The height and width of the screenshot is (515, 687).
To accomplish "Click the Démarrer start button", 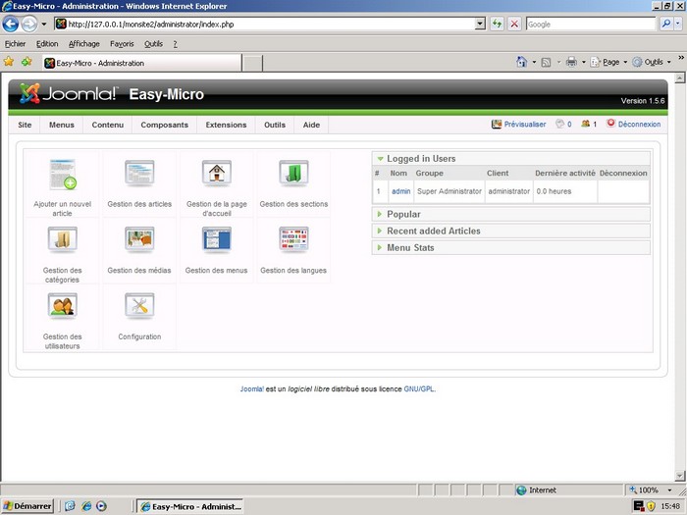I will [x=27, y=506].
